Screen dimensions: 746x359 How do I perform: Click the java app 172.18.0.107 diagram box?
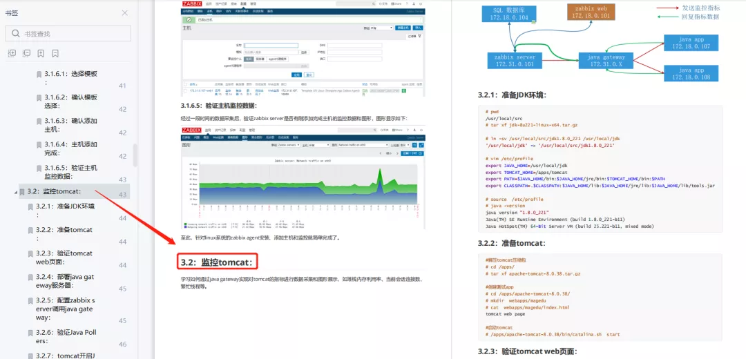[x=691, y=43]
